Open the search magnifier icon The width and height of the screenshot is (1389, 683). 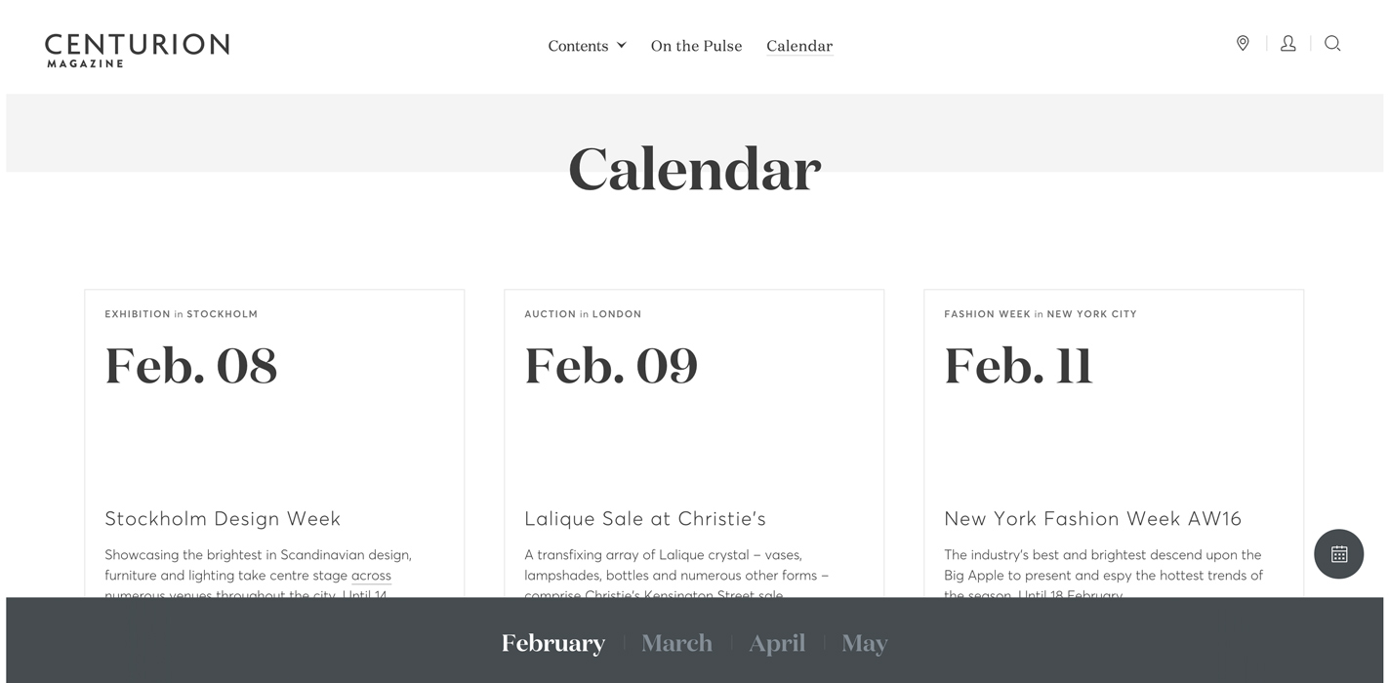click(x=1332, y=43)
